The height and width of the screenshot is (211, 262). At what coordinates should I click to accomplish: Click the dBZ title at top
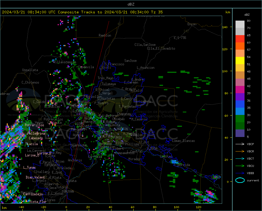[x=131, y=4]
